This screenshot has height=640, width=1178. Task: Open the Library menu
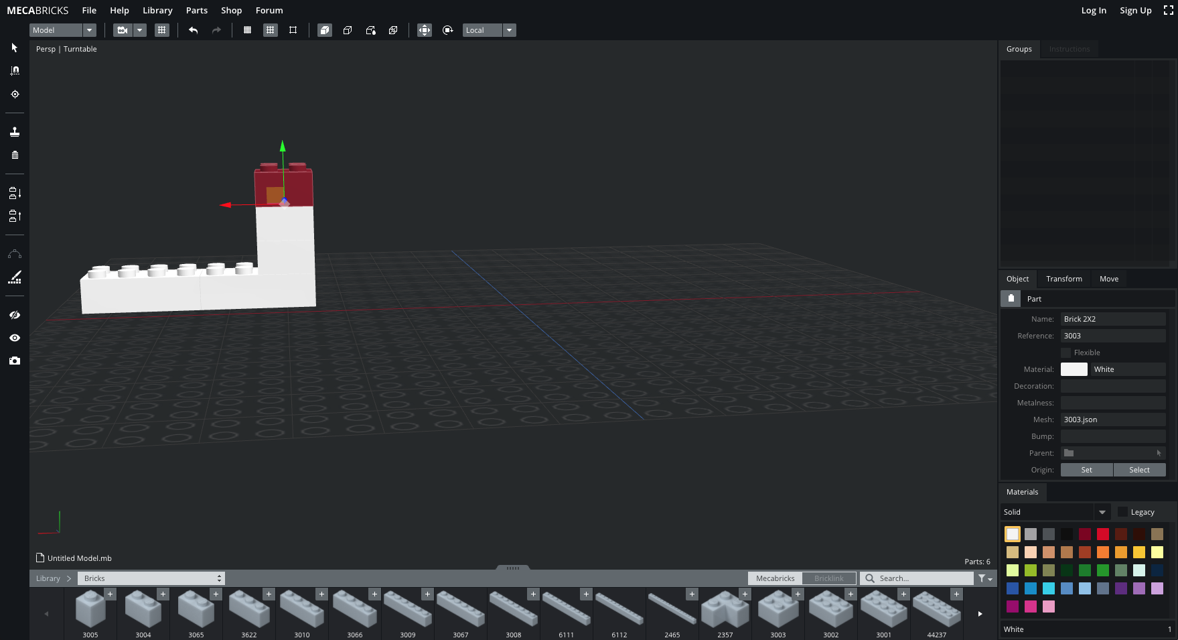coord(157,10)
